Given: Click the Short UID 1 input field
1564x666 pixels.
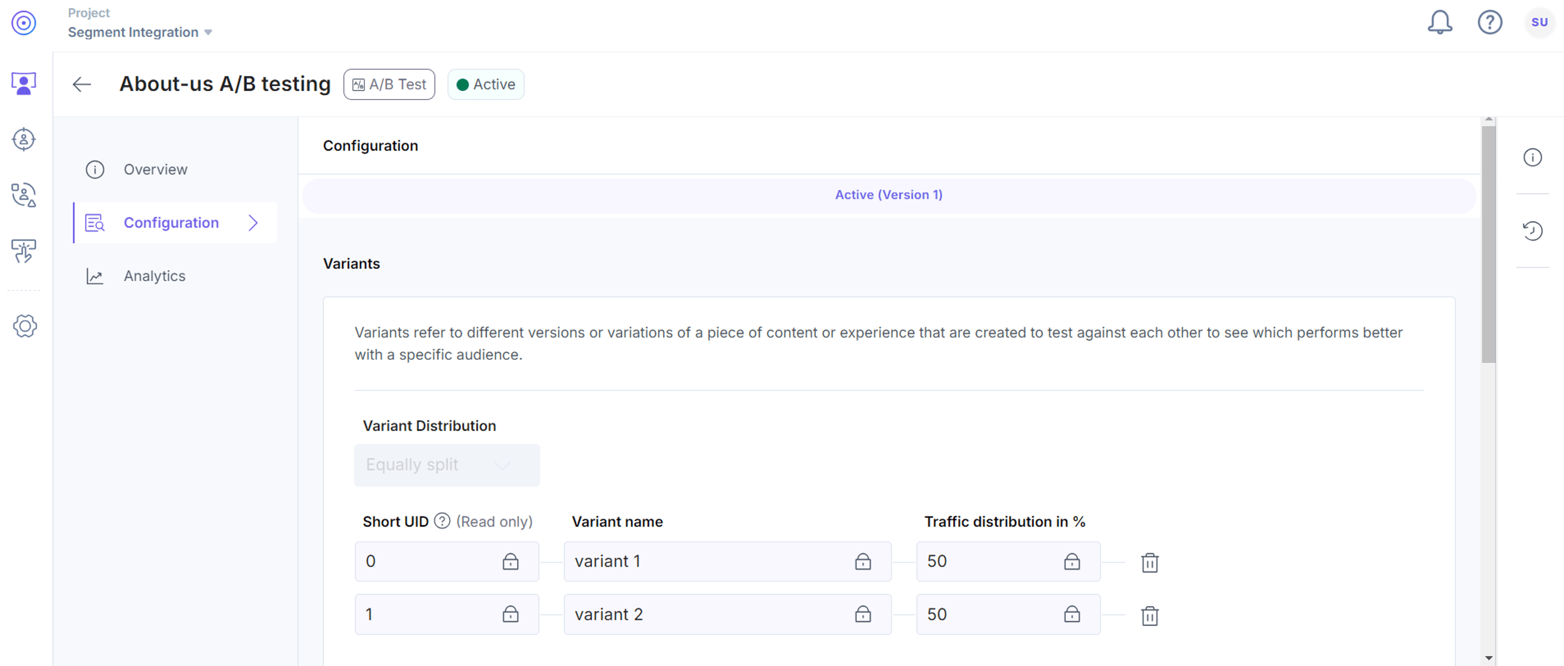Looking at the screenshot, I should point(447,614).
